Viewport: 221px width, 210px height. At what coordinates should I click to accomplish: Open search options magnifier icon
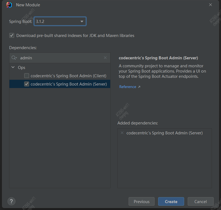pyautogui.click(x=14, y=58)
